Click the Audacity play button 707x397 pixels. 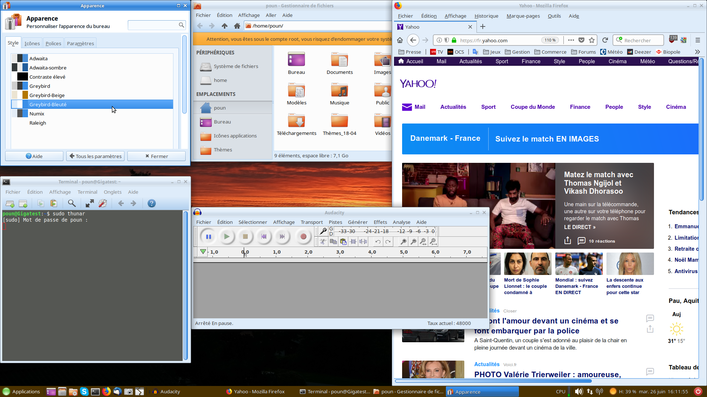(226, 237)
